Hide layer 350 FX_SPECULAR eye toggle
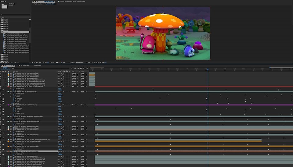 [x=1, y=87]
